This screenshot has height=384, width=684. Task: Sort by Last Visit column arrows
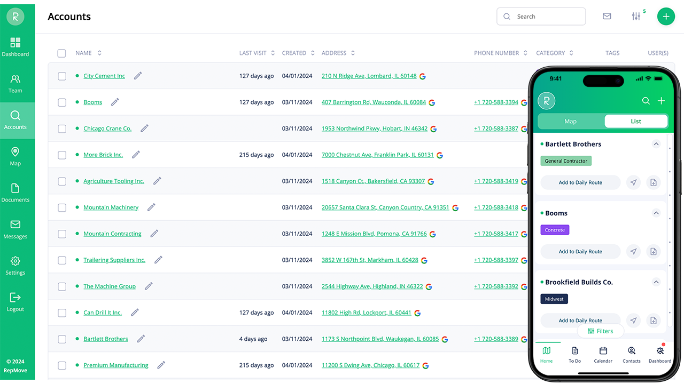coord(273,53)
